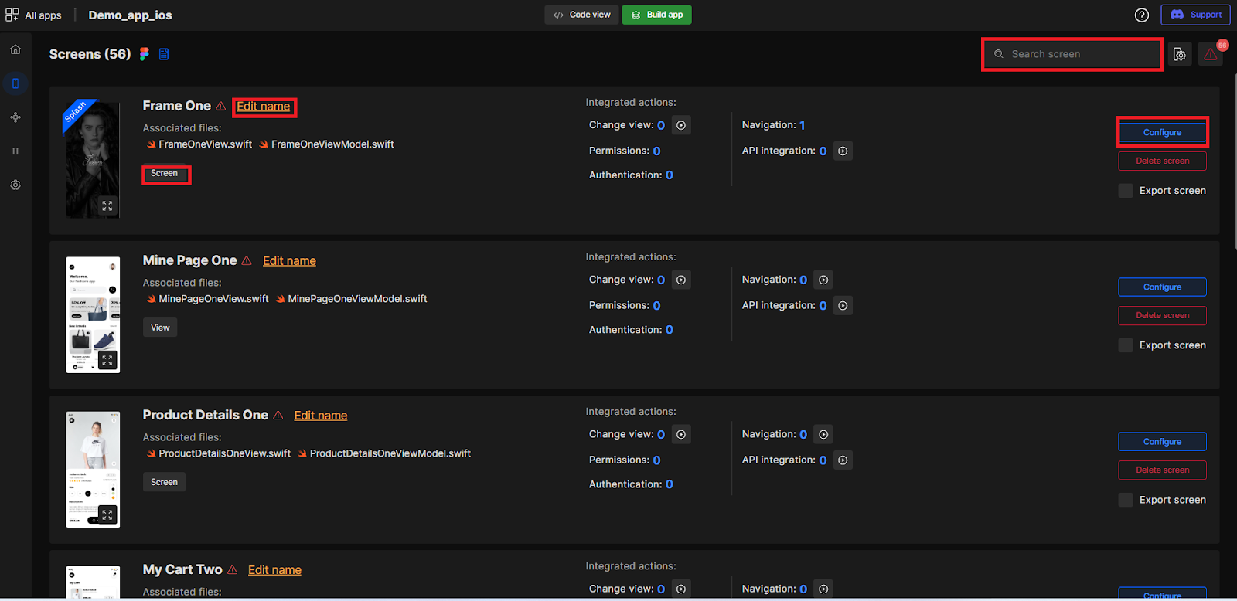The height and width of the screenshot is (601, 1237).
Task: Open the help question mark icon
Action: click(x=1141, y=15)
